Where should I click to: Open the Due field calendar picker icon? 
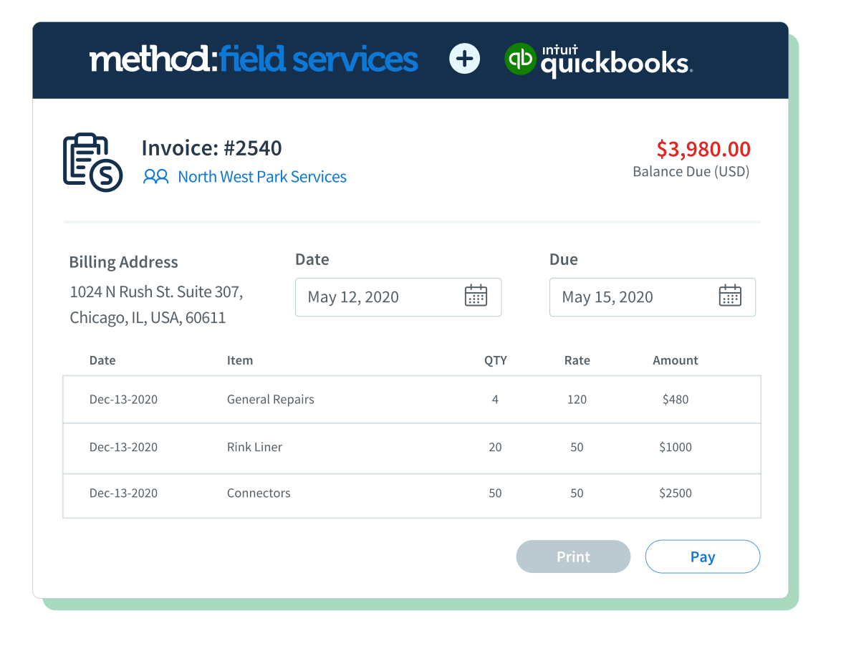pyautogui.click(x=729, y=296)
